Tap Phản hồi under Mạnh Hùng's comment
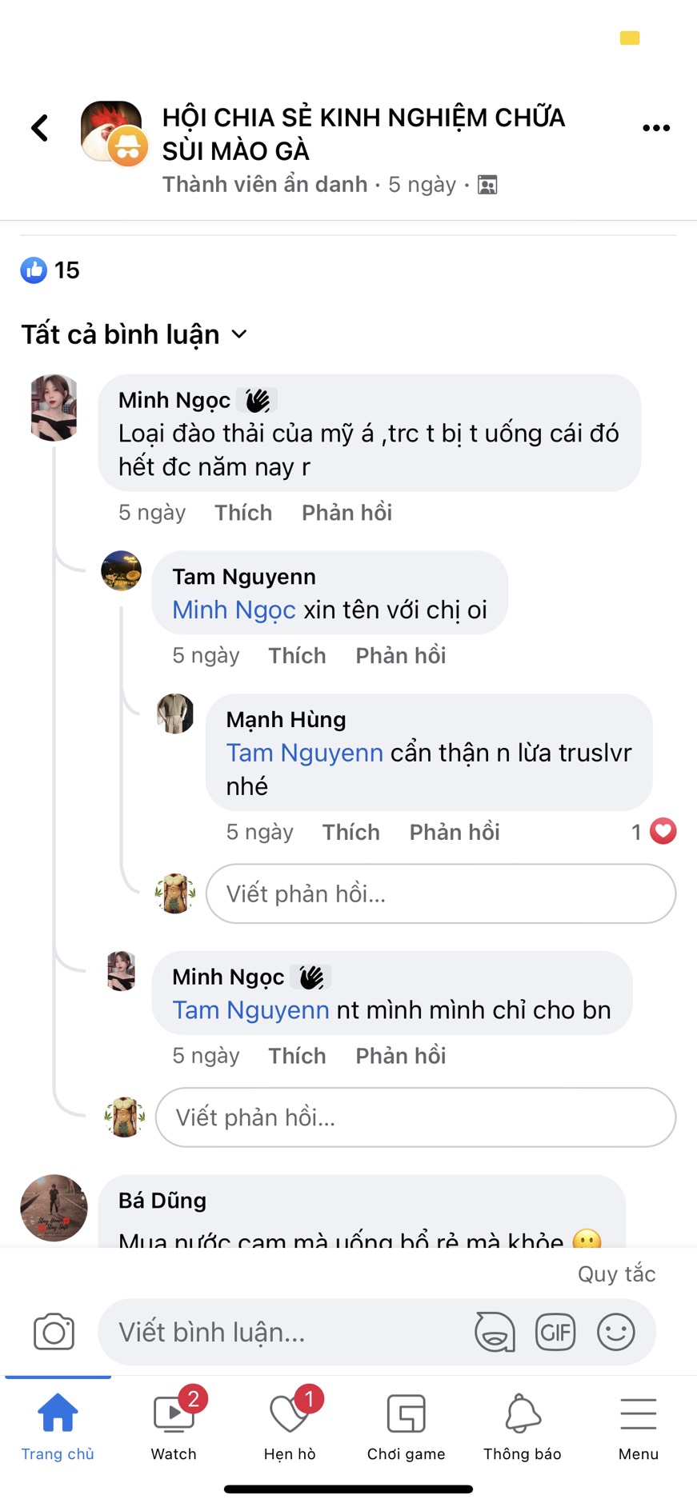This screenshot has height=1507, width=697. (455, 832)
